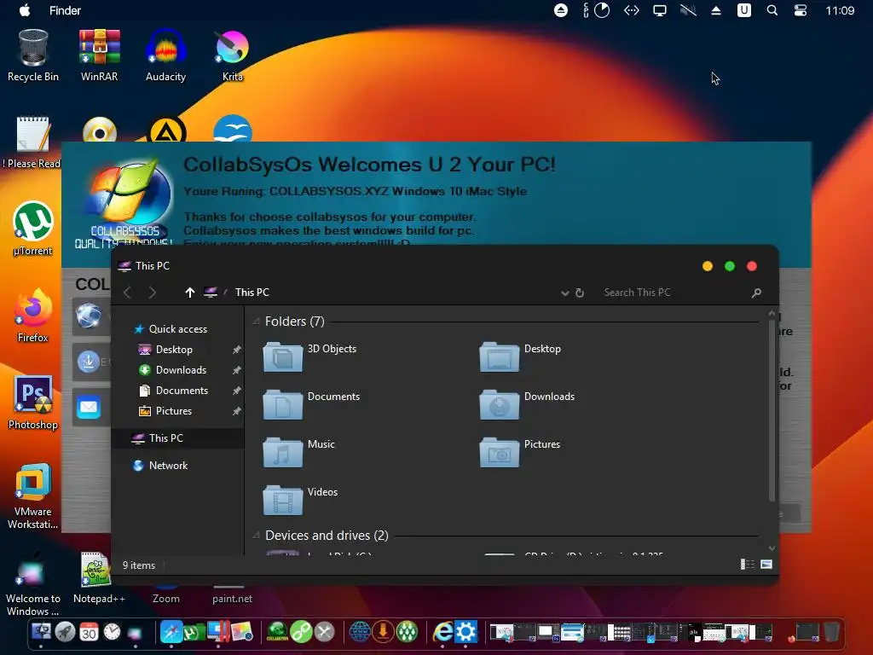Click the Spotlight search icon in the menu bar
873x655 pixels.
click(772, 10)
